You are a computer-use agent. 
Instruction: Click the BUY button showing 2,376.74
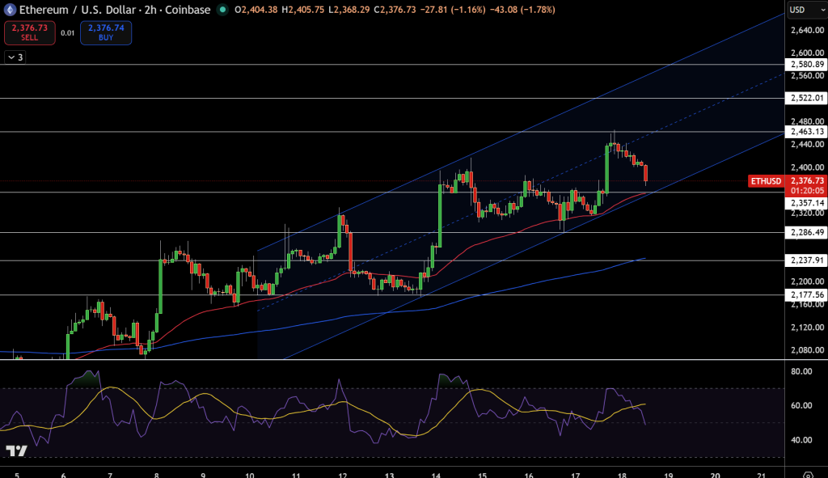click(x=105, y=32)
